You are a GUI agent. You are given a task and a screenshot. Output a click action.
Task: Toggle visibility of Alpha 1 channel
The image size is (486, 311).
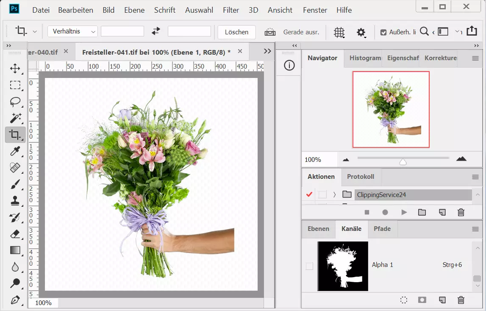[309, 266]
